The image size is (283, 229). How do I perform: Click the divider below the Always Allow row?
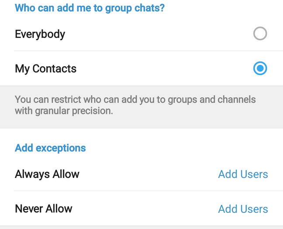point(148,191)
